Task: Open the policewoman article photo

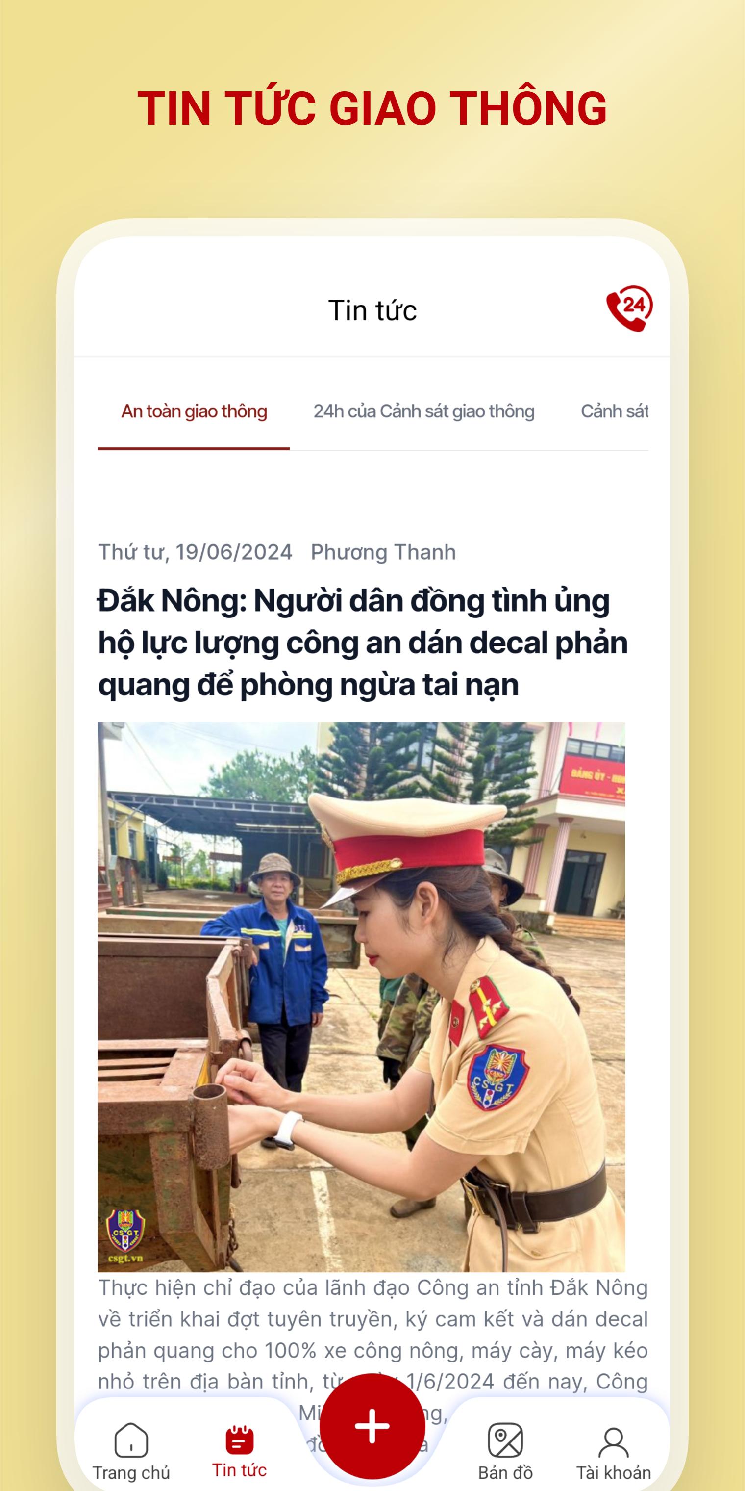Action: (361, 997)
